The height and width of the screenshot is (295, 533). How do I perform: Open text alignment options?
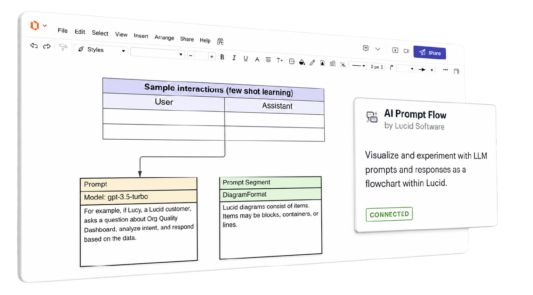point(268,60)
